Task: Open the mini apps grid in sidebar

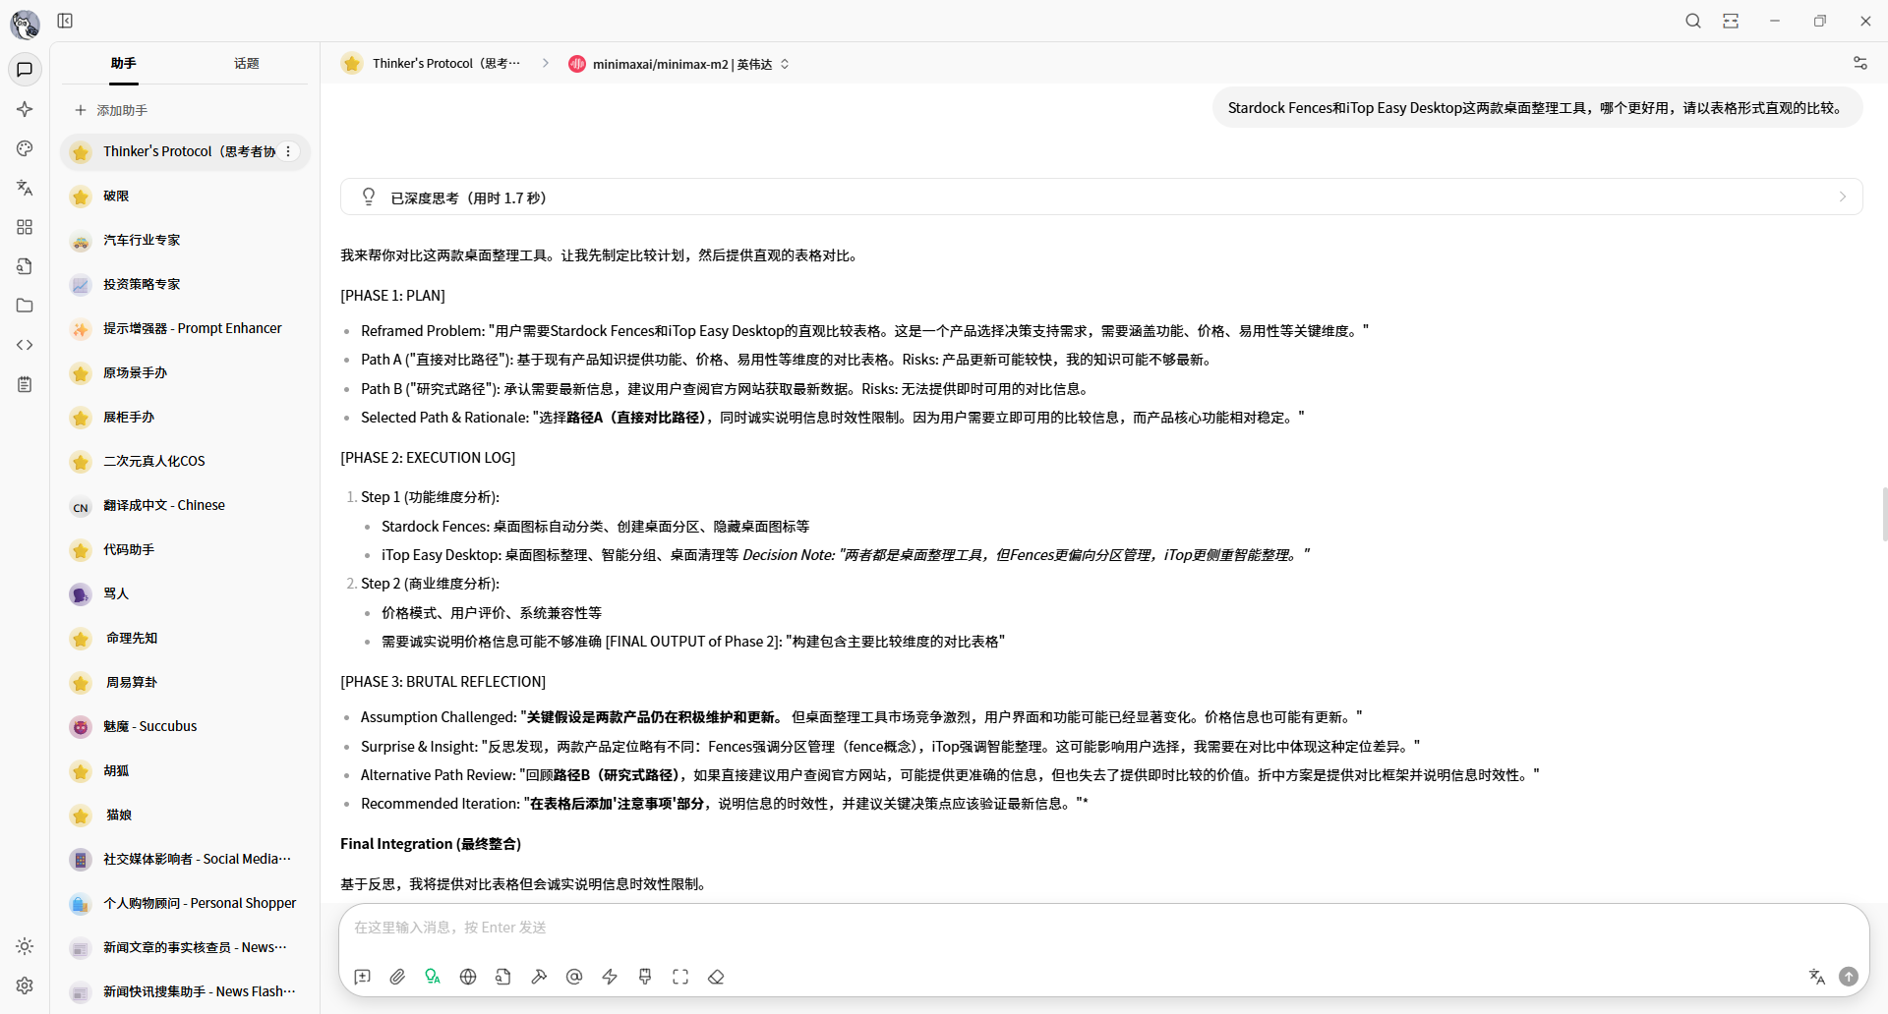Action: [x=25, y=227]
